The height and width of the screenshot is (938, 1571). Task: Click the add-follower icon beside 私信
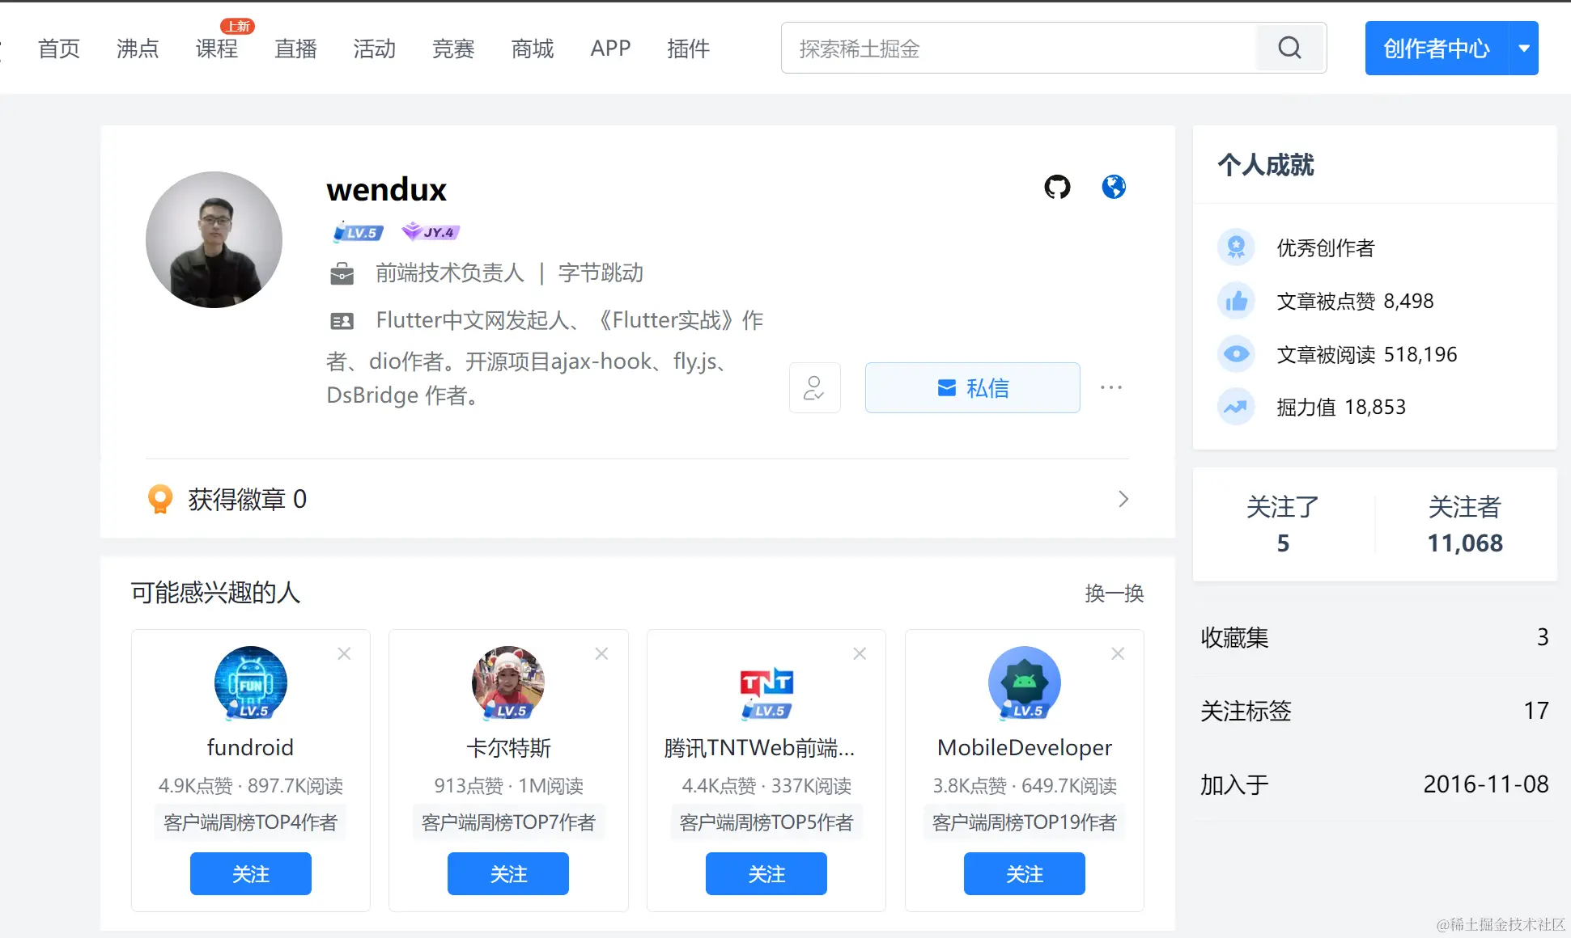814,388
